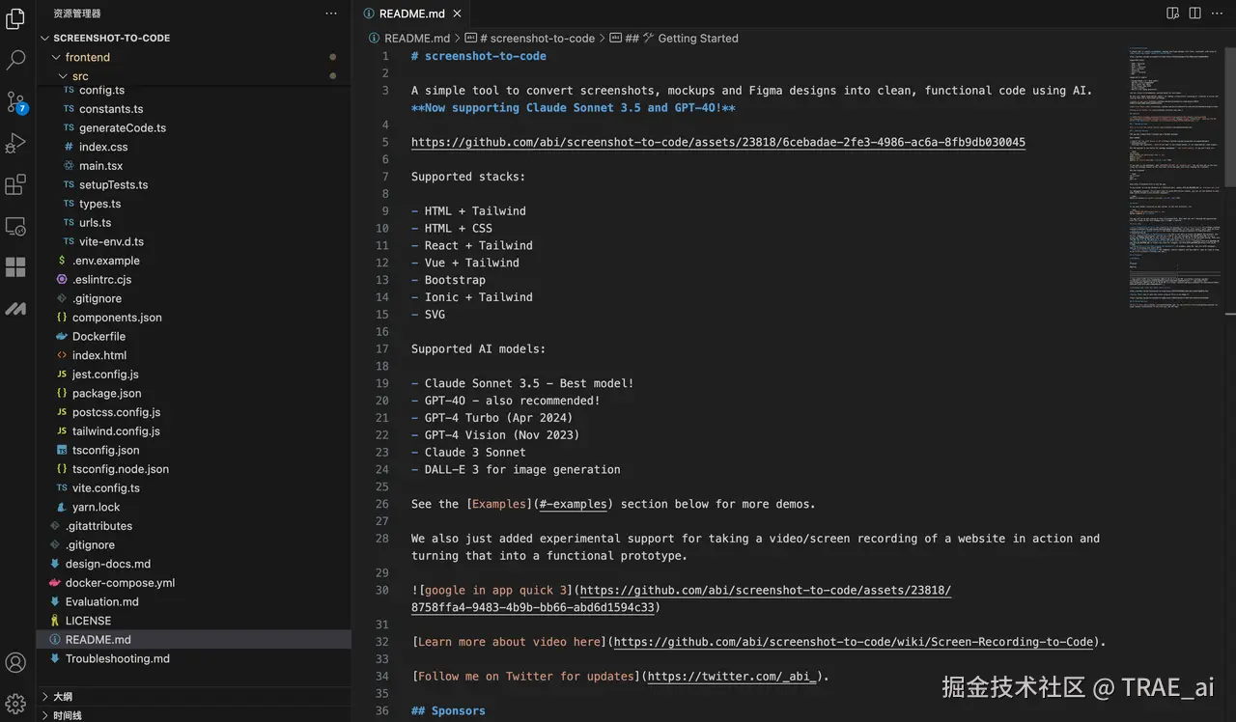1236x722 pixels.
Task: Open the Accounts icon
Action: point(15,663)
